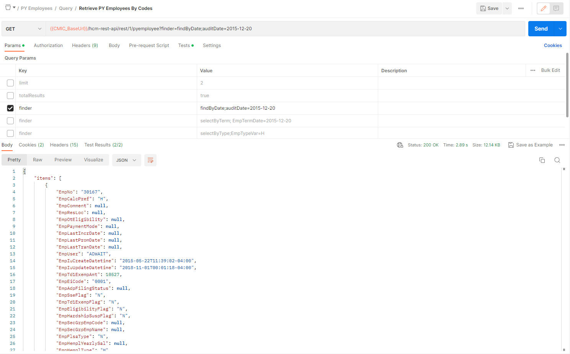This screenshot has width=570, height=354.
Task: Expand the Save options arrow
Action: pyautogui.click(x=507, y=8)
